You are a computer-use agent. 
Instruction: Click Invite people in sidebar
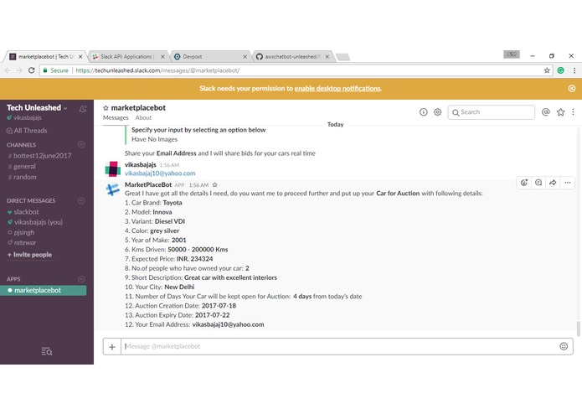[29, 255]
